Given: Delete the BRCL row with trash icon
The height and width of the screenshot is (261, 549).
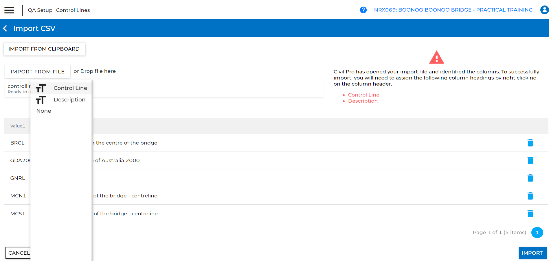Looking at the screenshot, I should (530, 143).
